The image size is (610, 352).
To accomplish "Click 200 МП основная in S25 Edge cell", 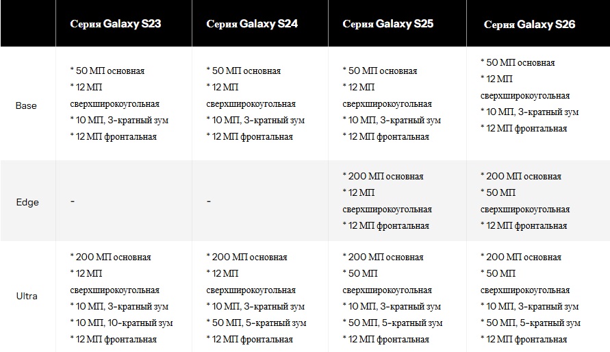I will (383, 176).
